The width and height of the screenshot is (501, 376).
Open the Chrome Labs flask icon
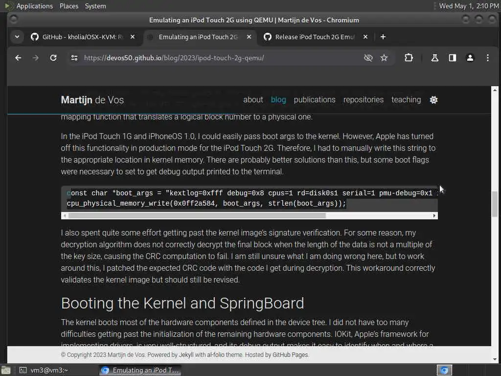[x=434, y=58]
